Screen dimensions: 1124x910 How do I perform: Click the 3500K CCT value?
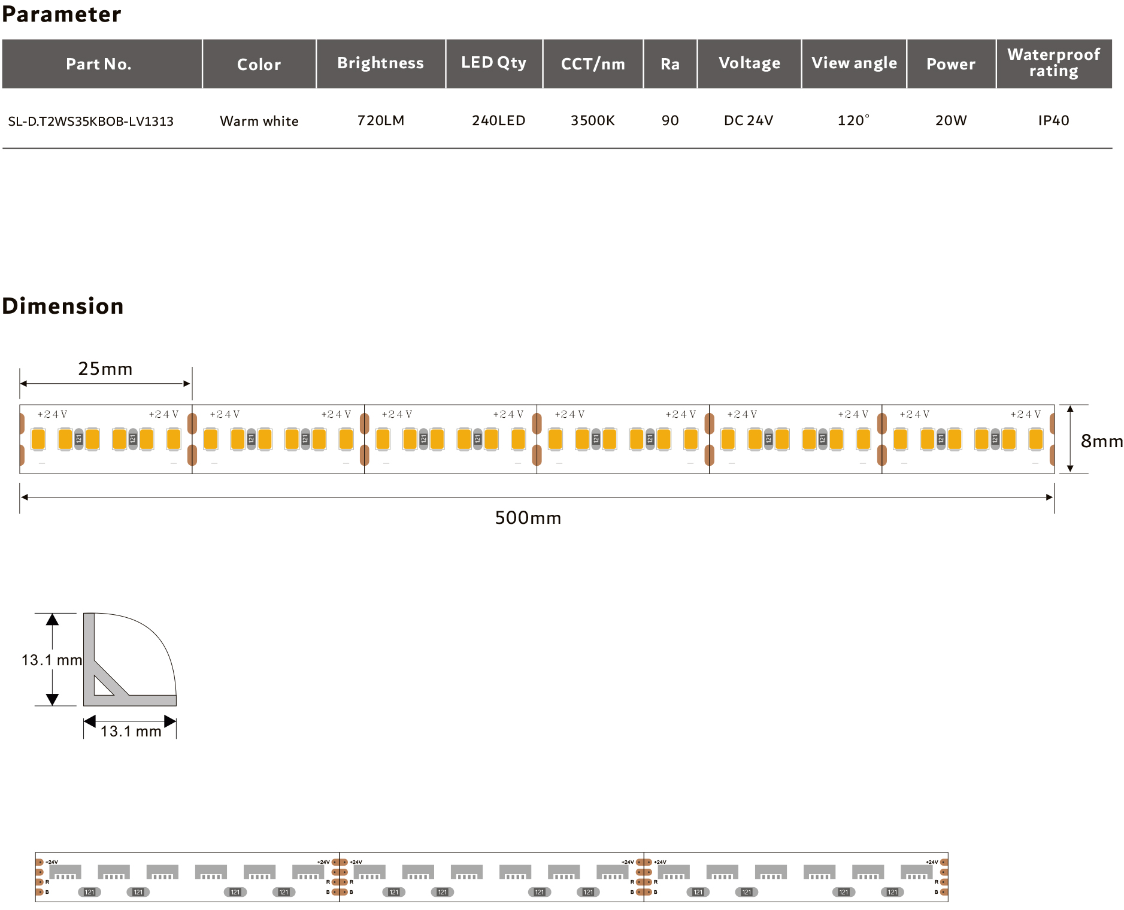[x=592, y=120]
